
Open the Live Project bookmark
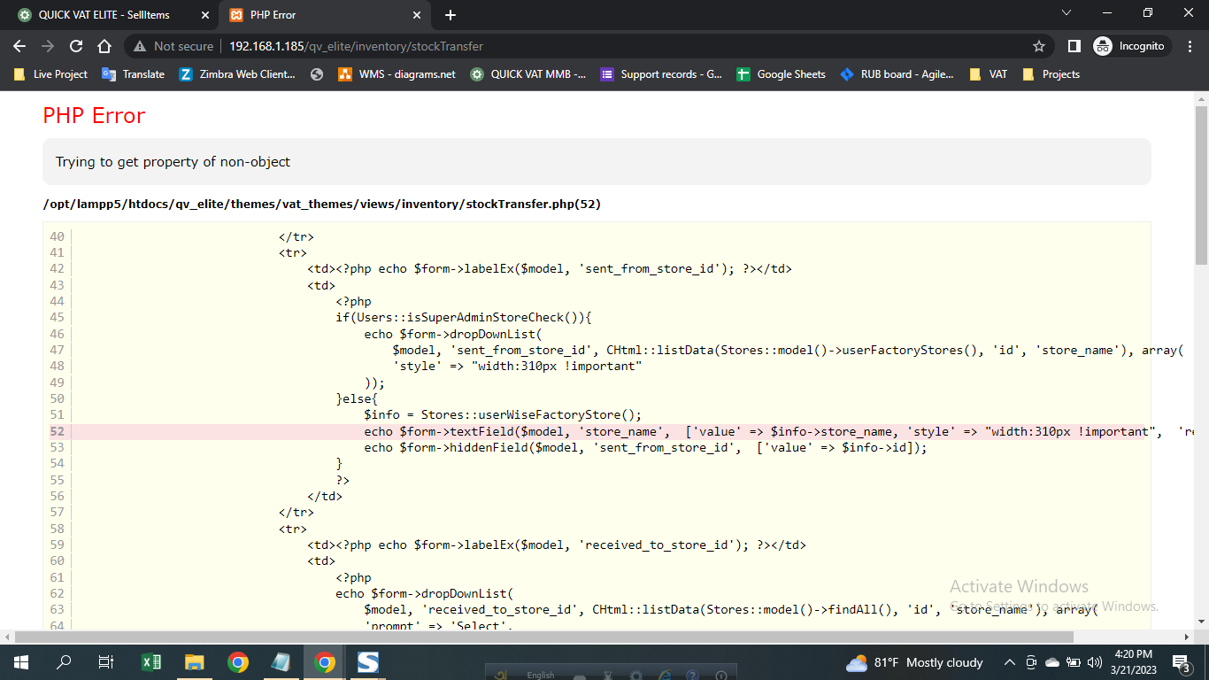[51, 74]
